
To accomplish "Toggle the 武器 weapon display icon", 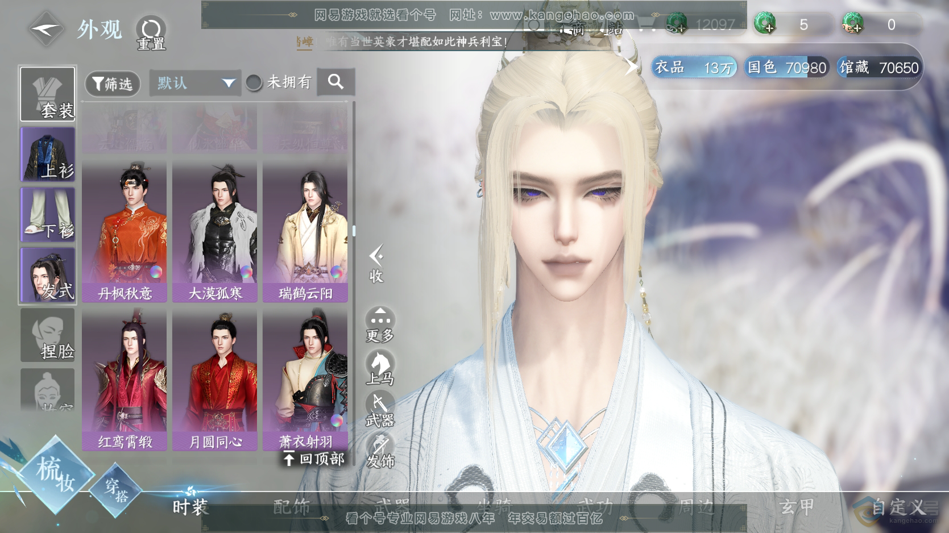I will pos(380,410).
